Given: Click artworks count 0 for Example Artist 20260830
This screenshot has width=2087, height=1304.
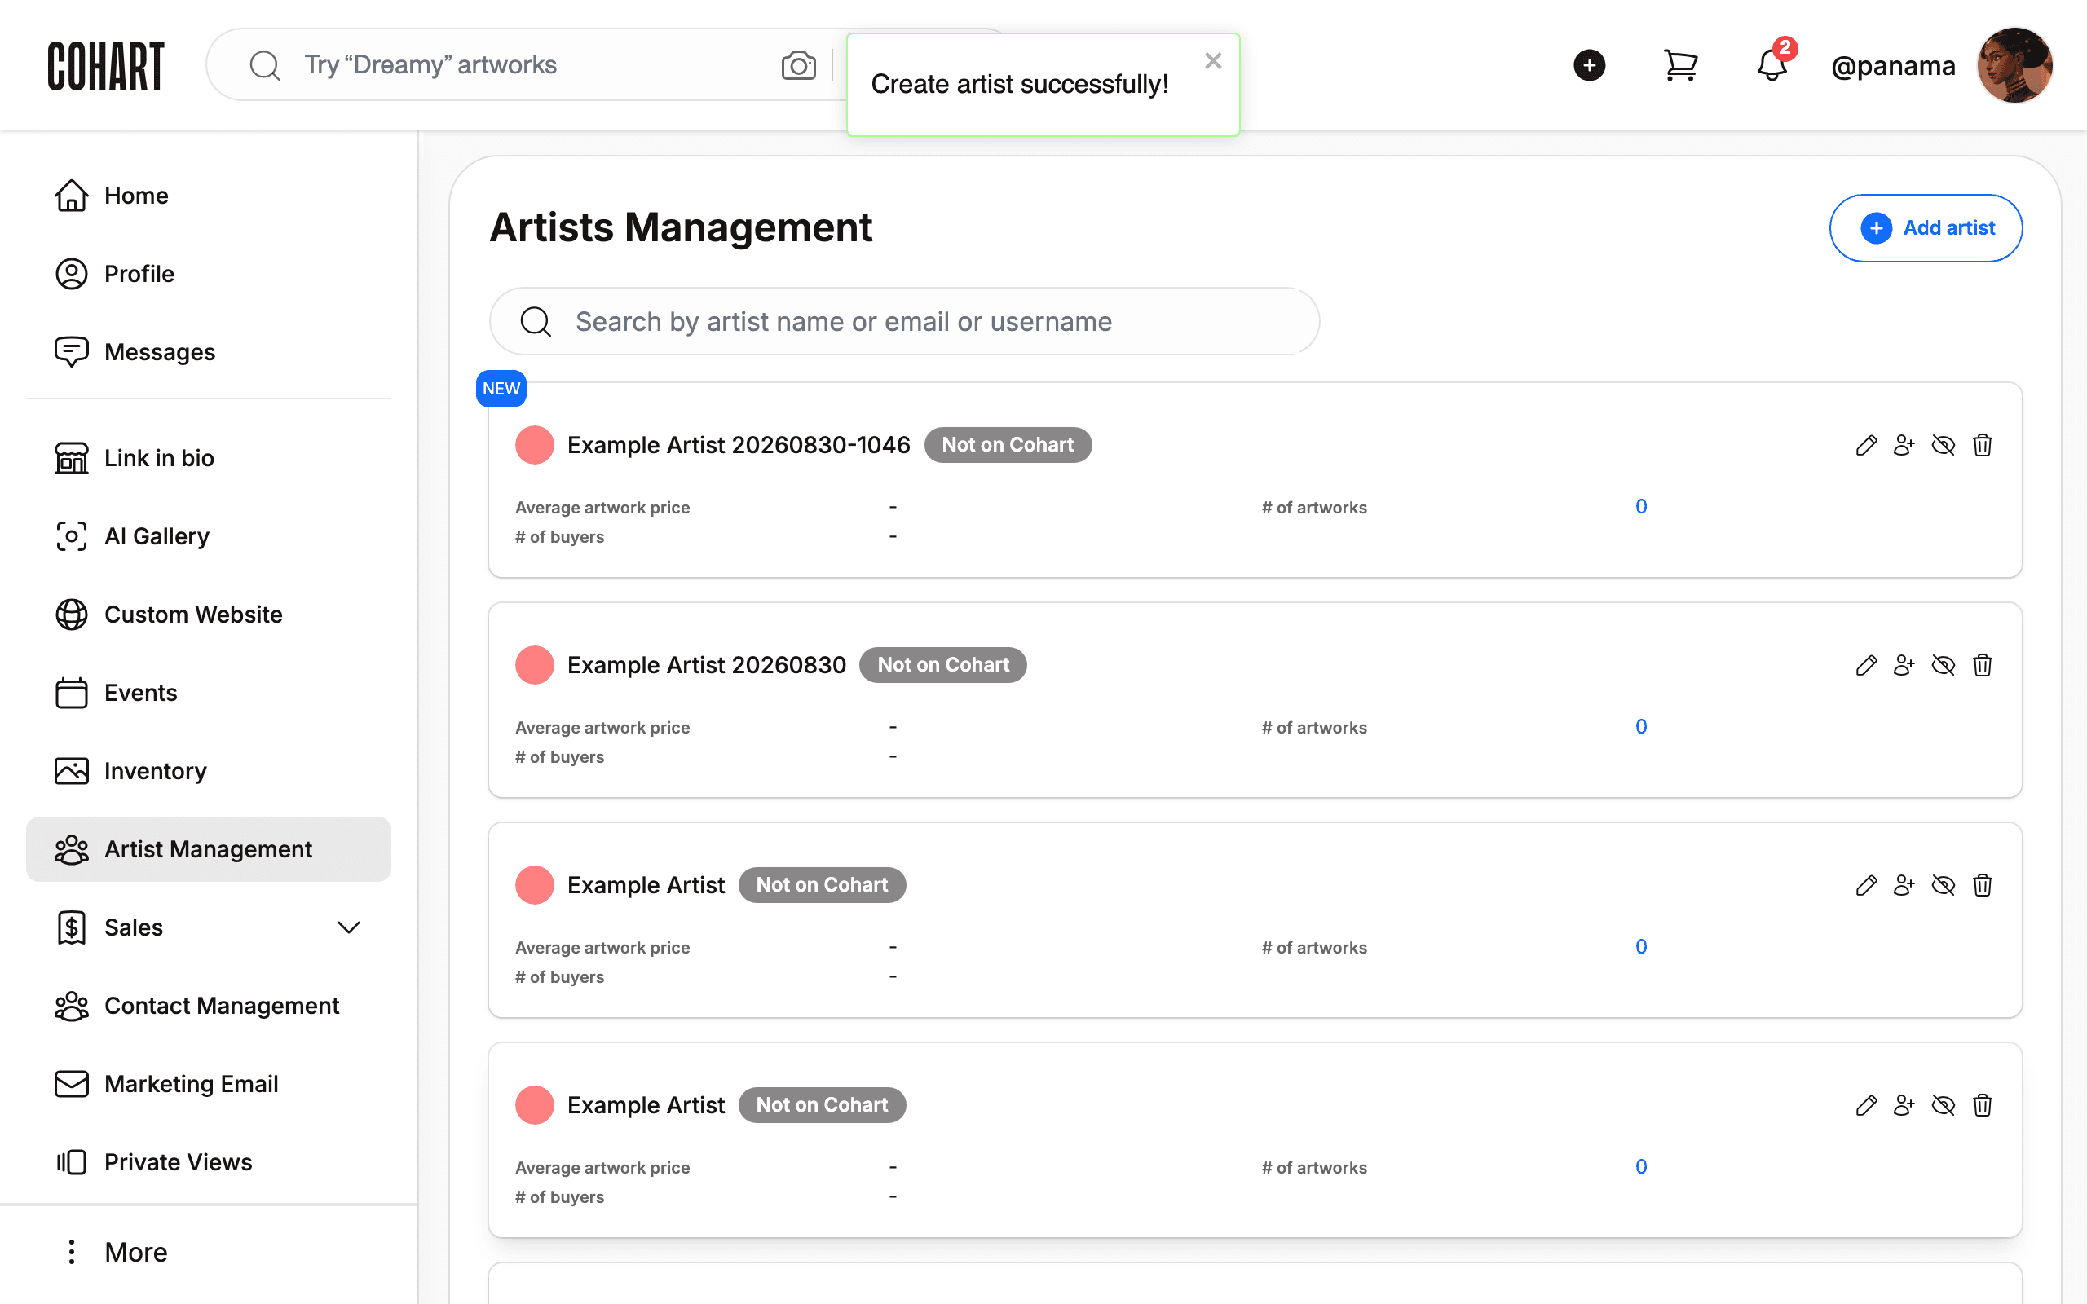Looking at the screenshot, I should 1640,726.
